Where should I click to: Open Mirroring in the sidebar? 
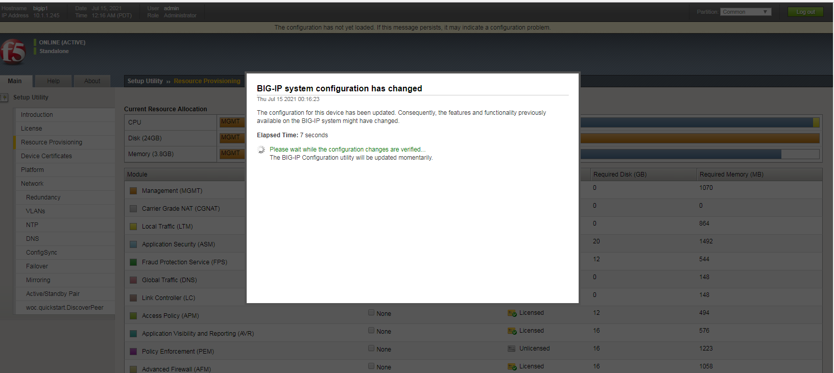click(x=65, y=280)
